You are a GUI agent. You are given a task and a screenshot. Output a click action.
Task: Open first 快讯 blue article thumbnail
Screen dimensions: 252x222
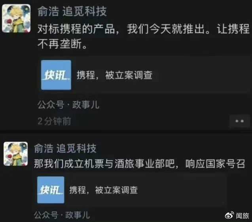pos(56,75)
